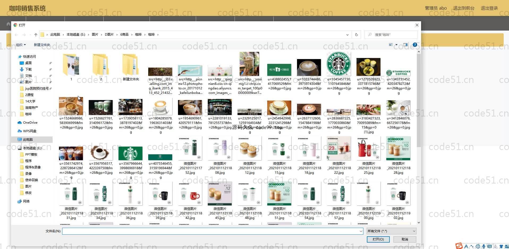Click the 取消 button
The width and height of the screenshot is (509, 249).
point(405,239)
